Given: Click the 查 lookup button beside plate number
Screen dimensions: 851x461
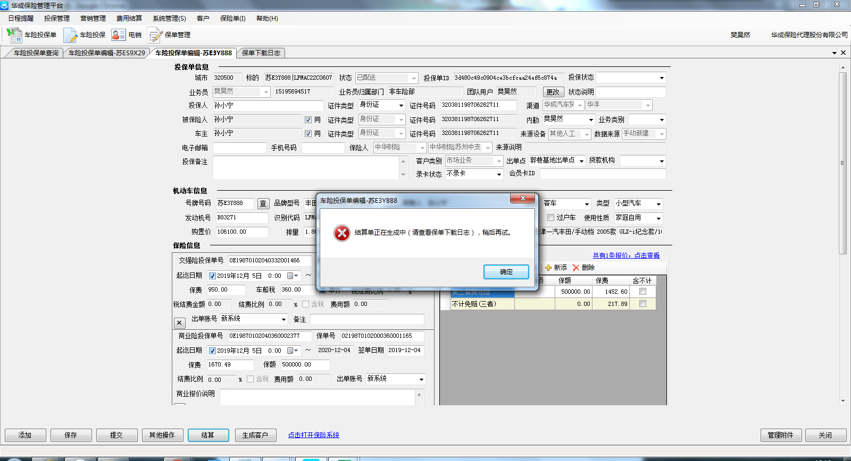Looking at the screenshot, I should click(263, 203).
